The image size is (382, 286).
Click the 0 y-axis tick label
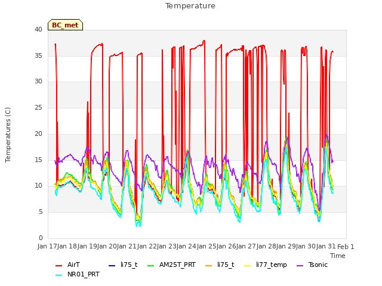pos(41,238)
